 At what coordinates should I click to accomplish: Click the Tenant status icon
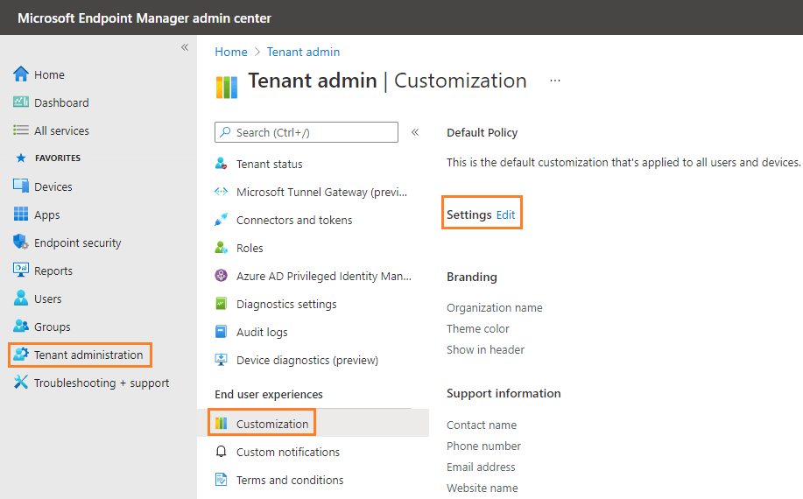click(x=221, y=164)
